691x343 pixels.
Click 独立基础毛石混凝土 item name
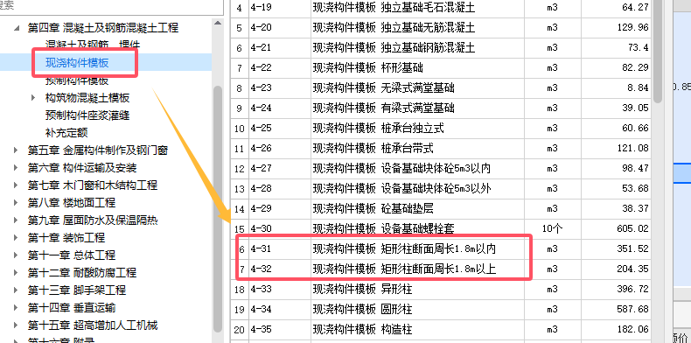417,8
